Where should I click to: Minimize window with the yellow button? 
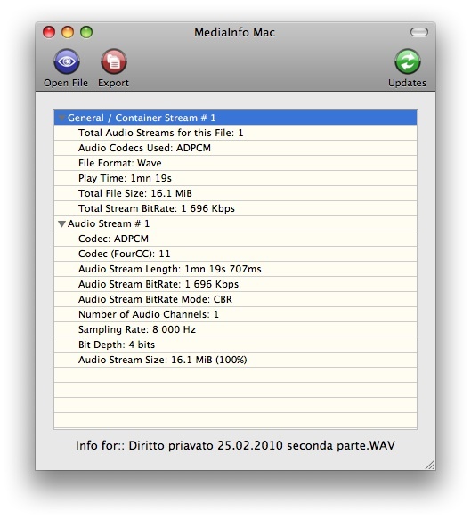[x=68, y=32]
